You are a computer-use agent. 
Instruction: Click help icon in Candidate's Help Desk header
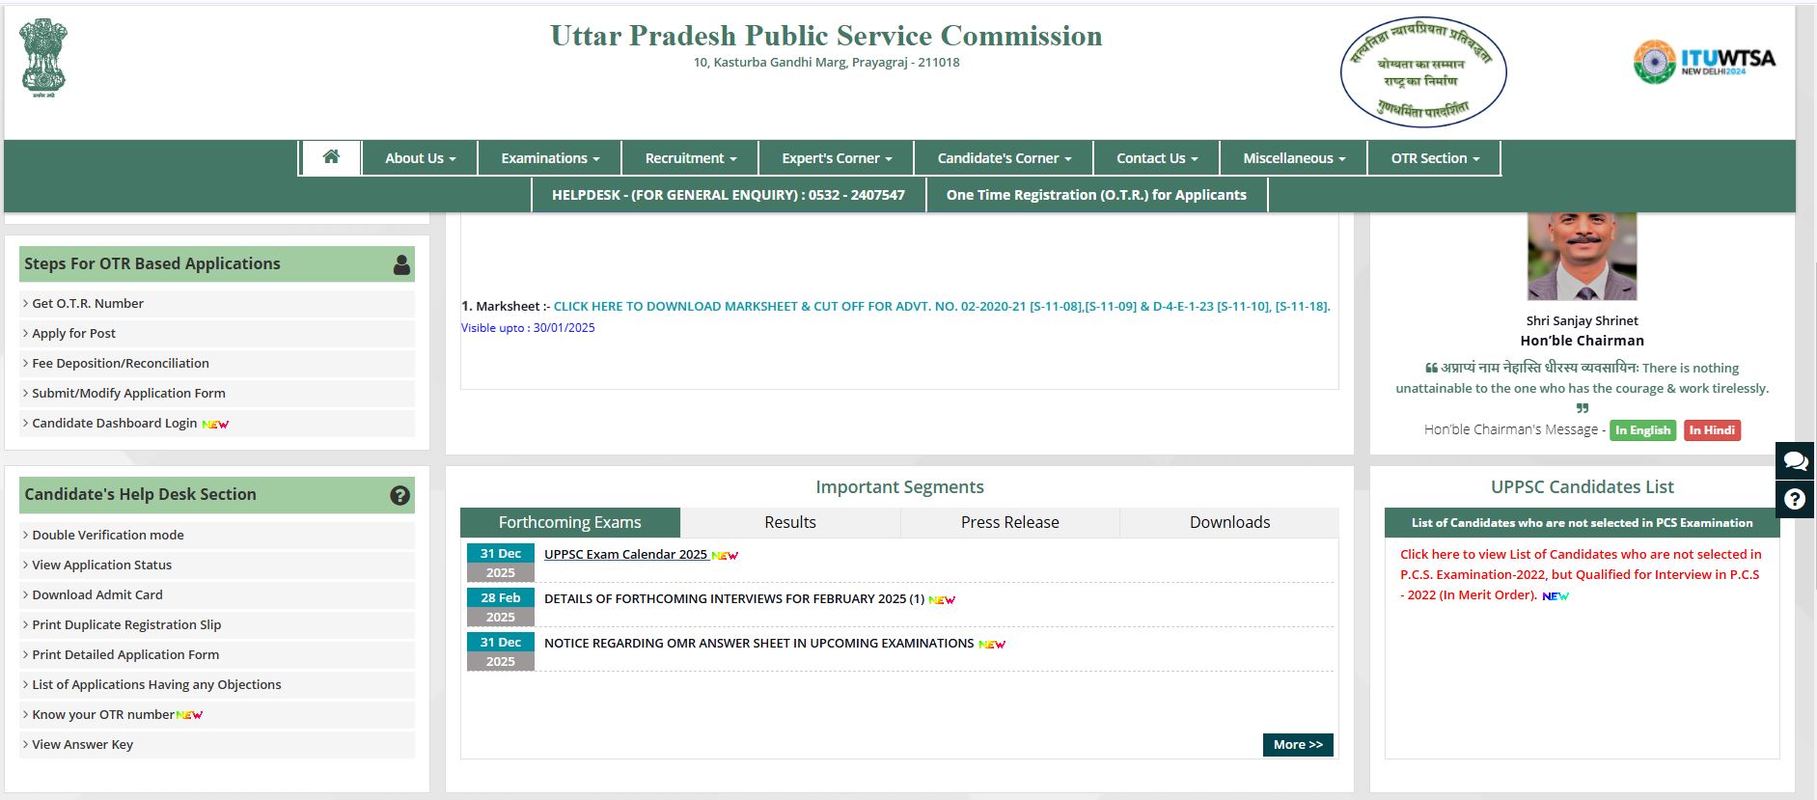click(x=399, y=495)
